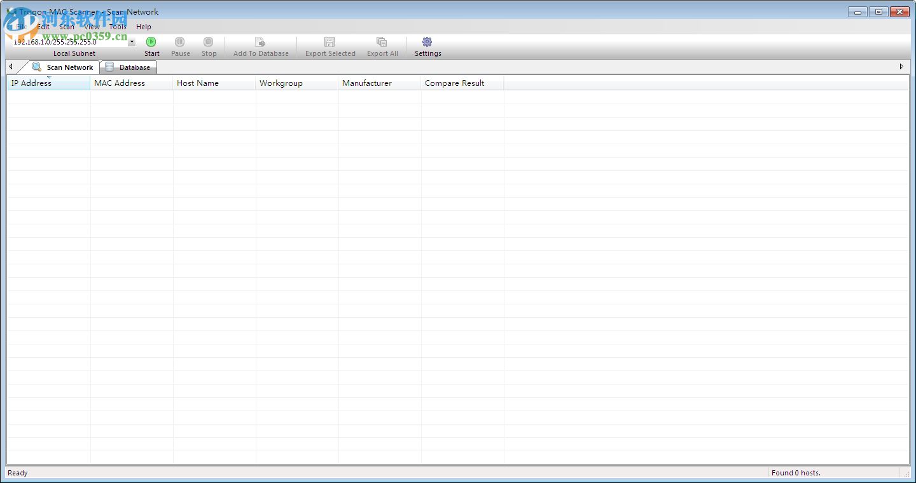Click the magnifier icon on Scan Network tab
This screenshot has width=916, height=483.
click(x=36, y=67)
